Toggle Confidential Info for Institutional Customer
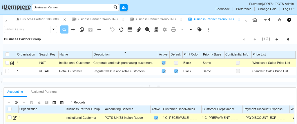Viewport: 297px width, 124px height. click(238, 63)
